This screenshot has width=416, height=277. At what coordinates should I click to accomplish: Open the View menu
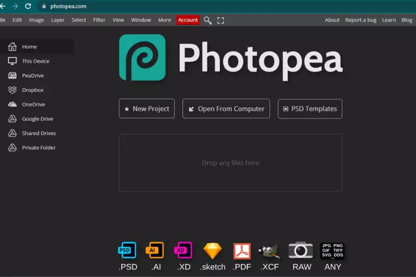[x=118, y=20]
